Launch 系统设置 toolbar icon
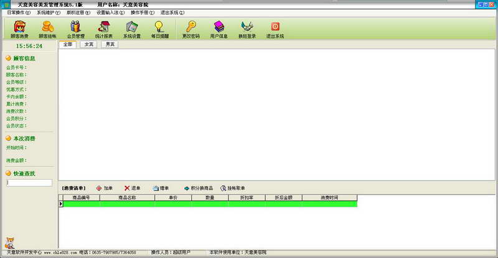Screen dimensions: 498x258 pyautogui.click(x=132, y=29)
